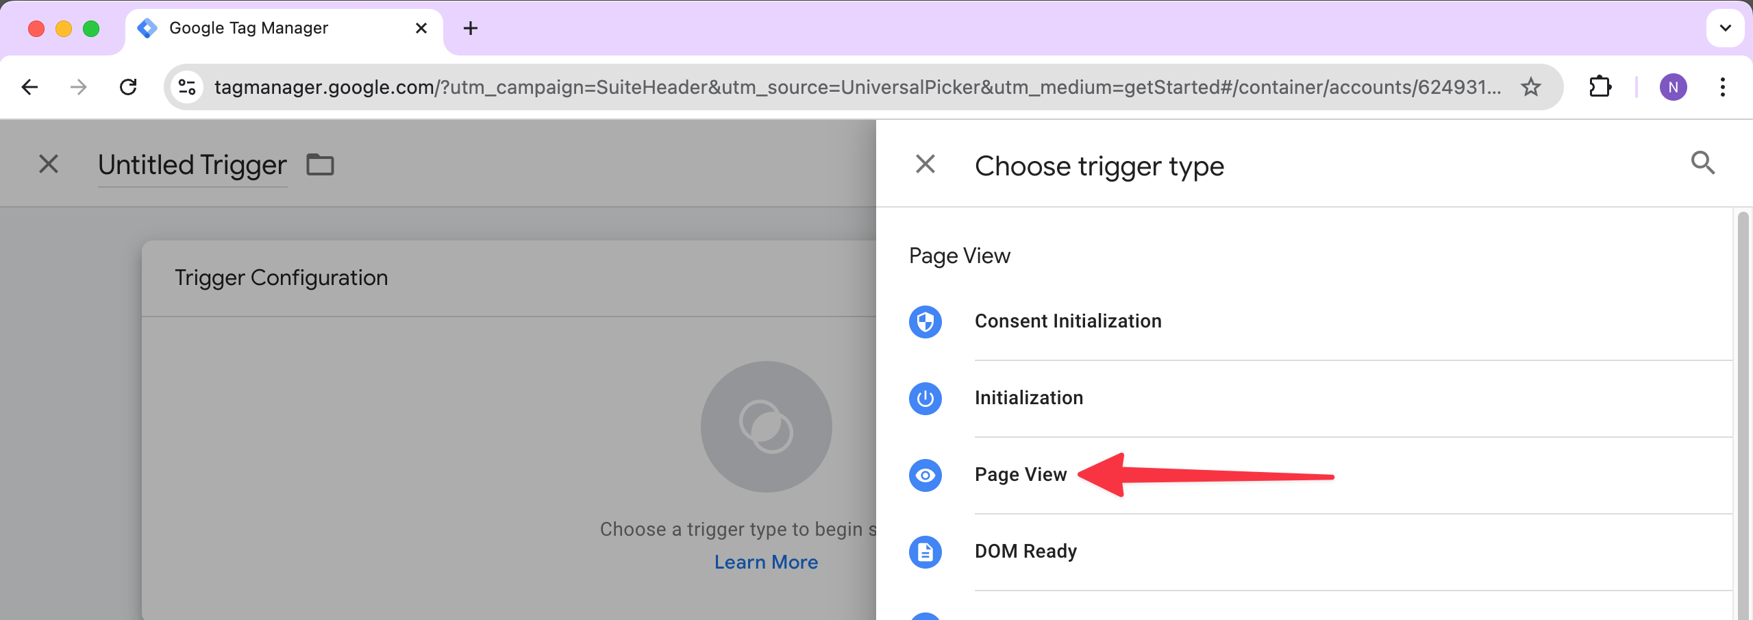Close the Choose trigger type panel
This screenshot has height=620, width=1753.
coord(925,164)
